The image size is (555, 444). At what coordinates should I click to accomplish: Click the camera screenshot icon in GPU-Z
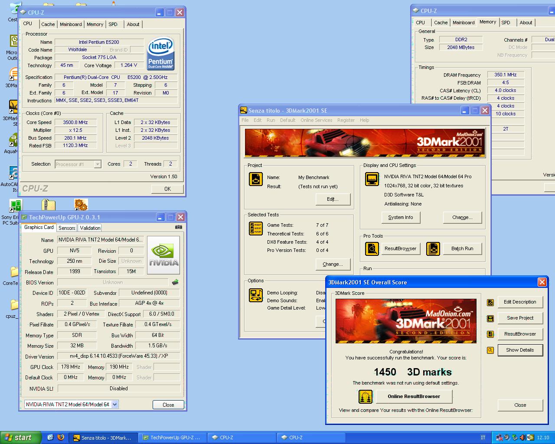coord(178,227)
